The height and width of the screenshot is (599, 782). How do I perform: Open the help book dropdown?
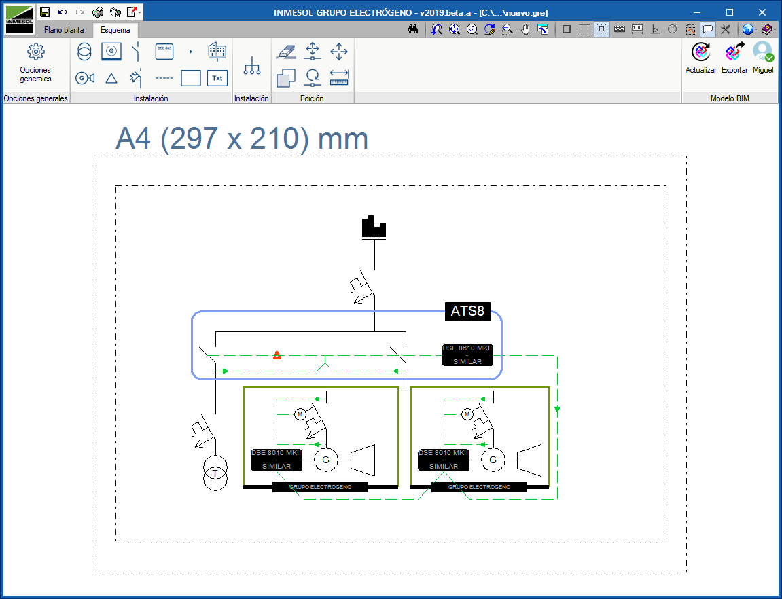[768, 29]
